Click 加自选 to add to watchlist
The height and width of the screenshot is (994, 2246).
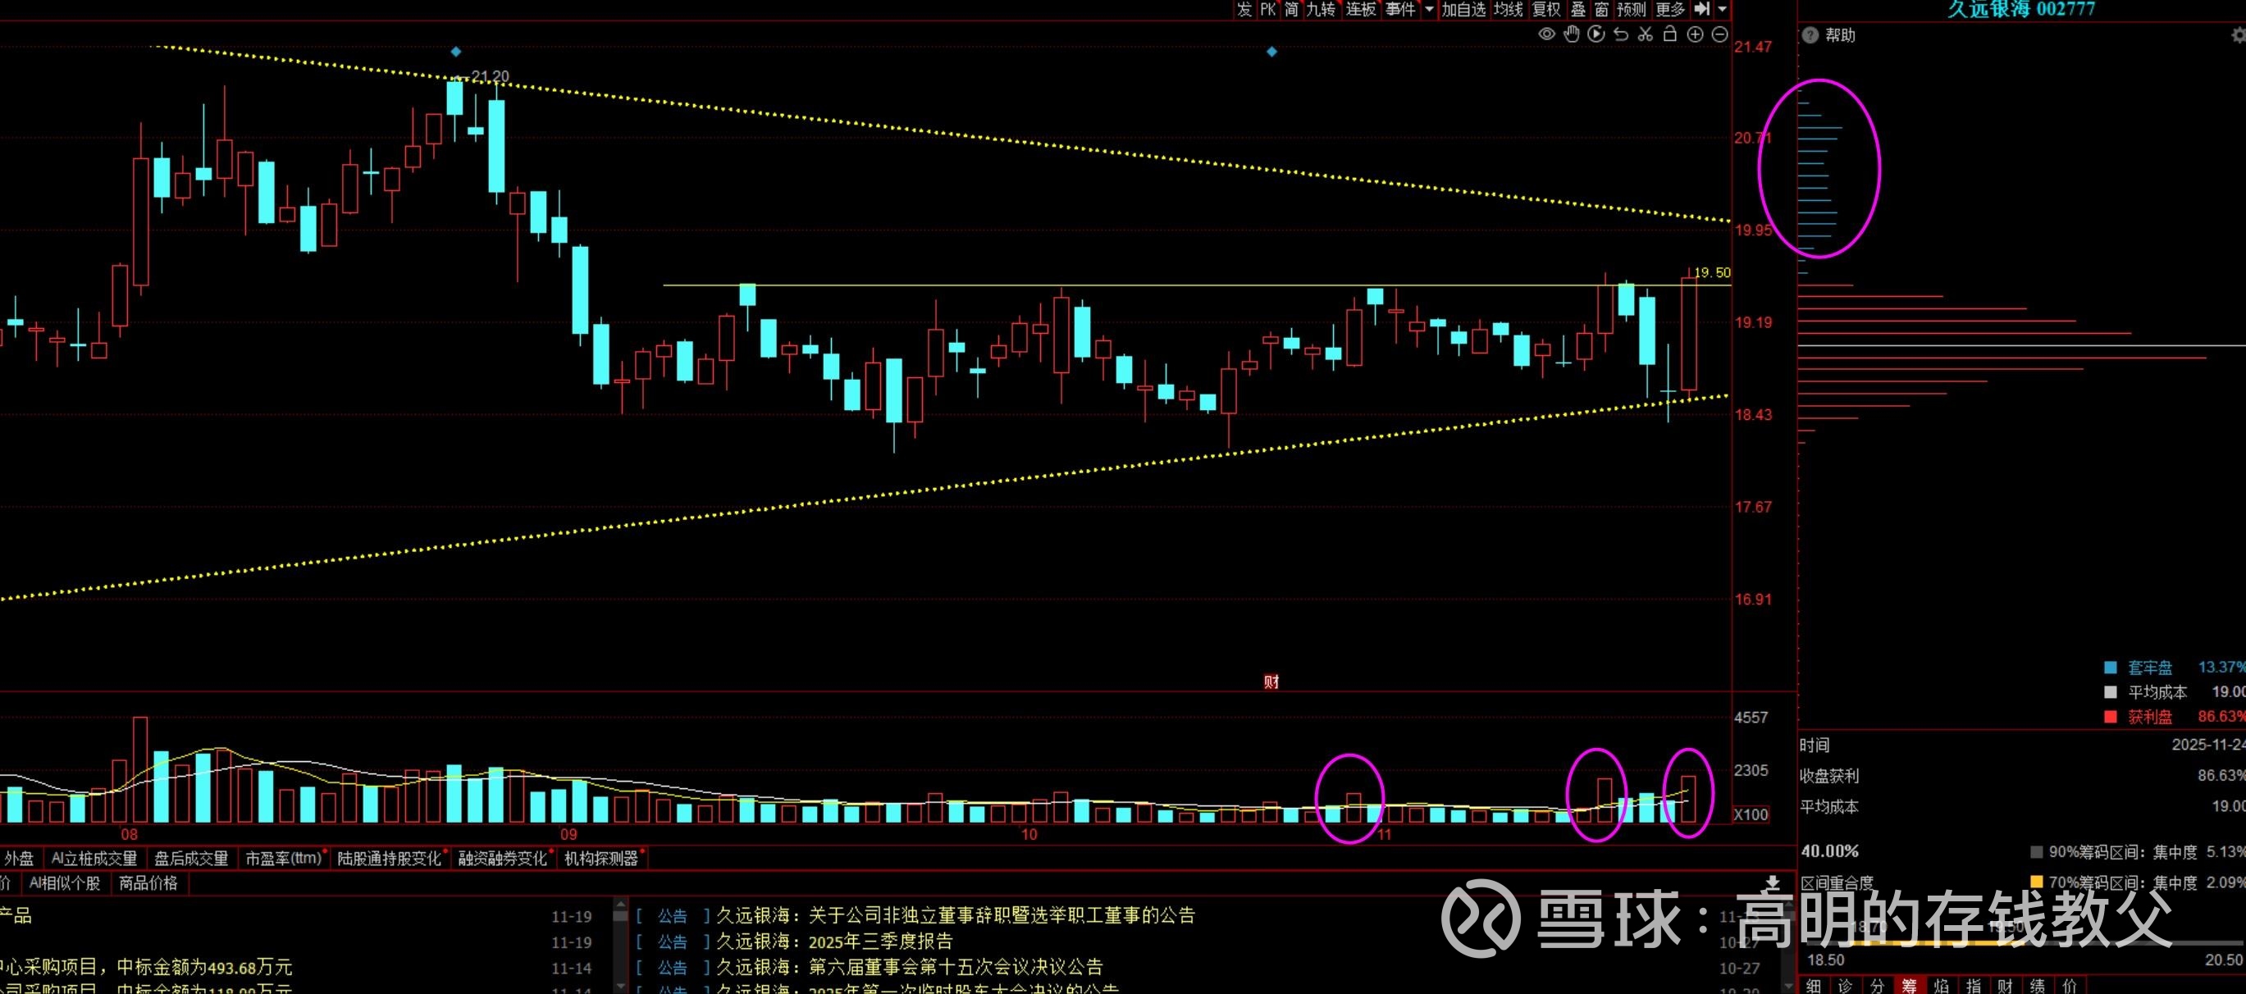point(1463,9)
